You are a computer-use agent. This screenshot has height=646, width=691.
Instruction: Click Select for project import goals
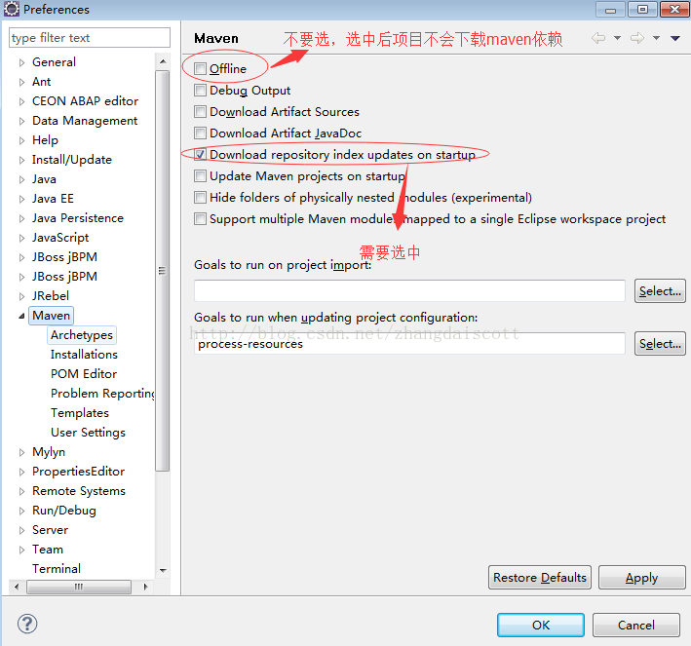click(660, 290)
